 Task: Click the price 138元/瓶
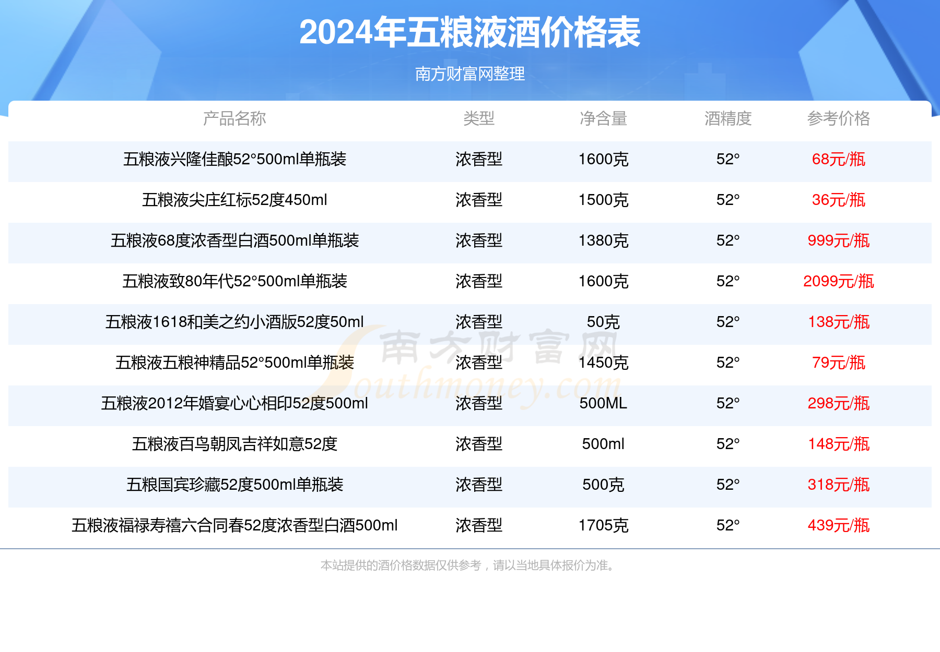[839, 322]
